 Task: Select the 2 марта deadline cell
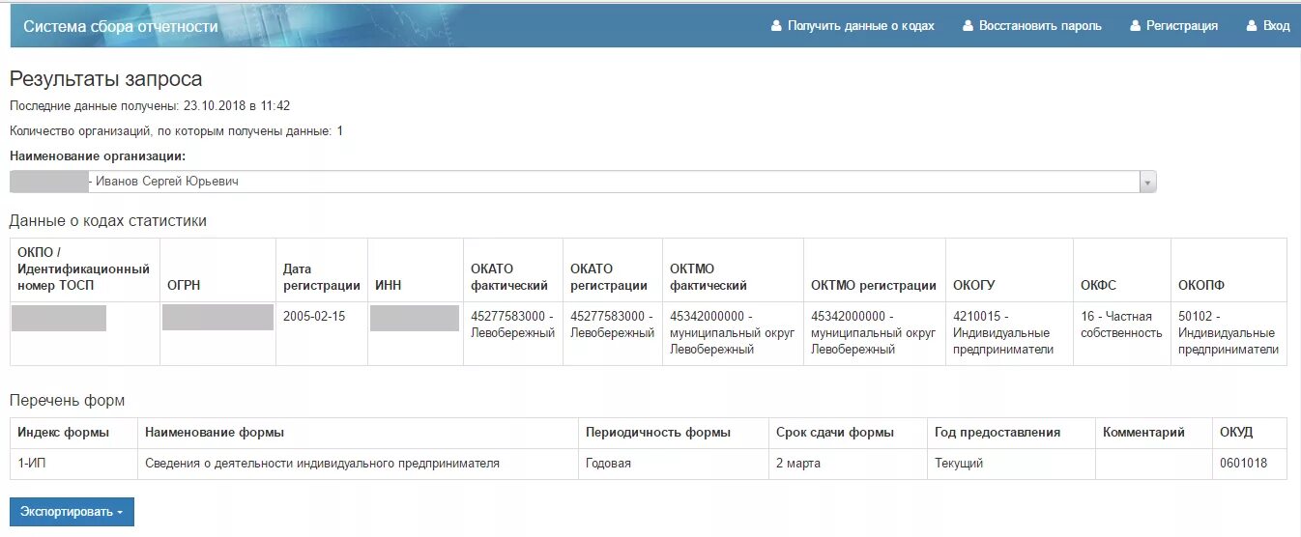848,464
